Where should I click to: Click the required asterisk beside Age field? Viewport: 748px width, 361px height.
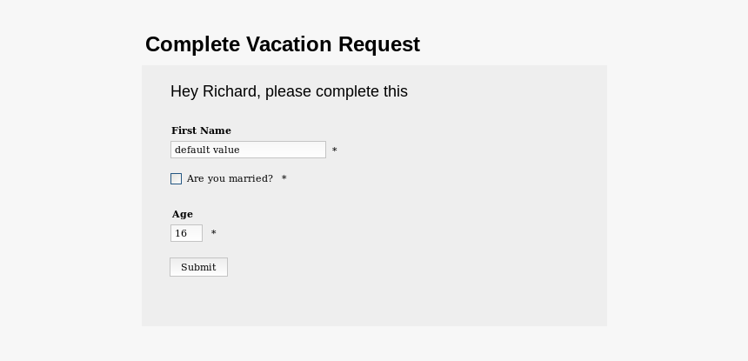click(214, 234)
